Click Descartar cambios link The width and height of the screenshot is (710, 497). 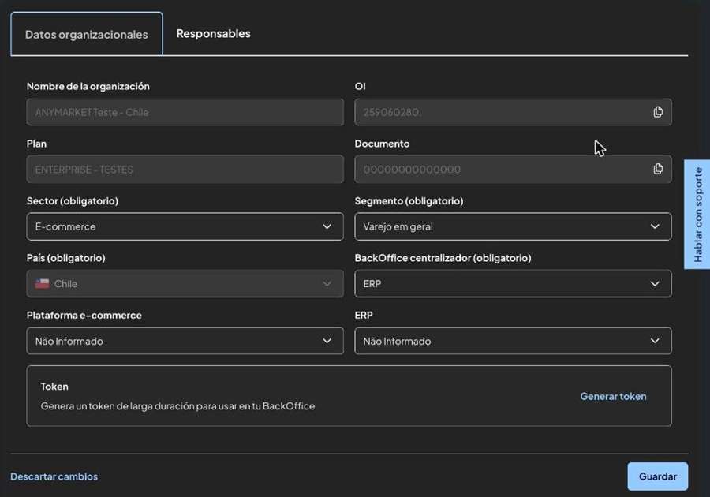coord(54,476)
